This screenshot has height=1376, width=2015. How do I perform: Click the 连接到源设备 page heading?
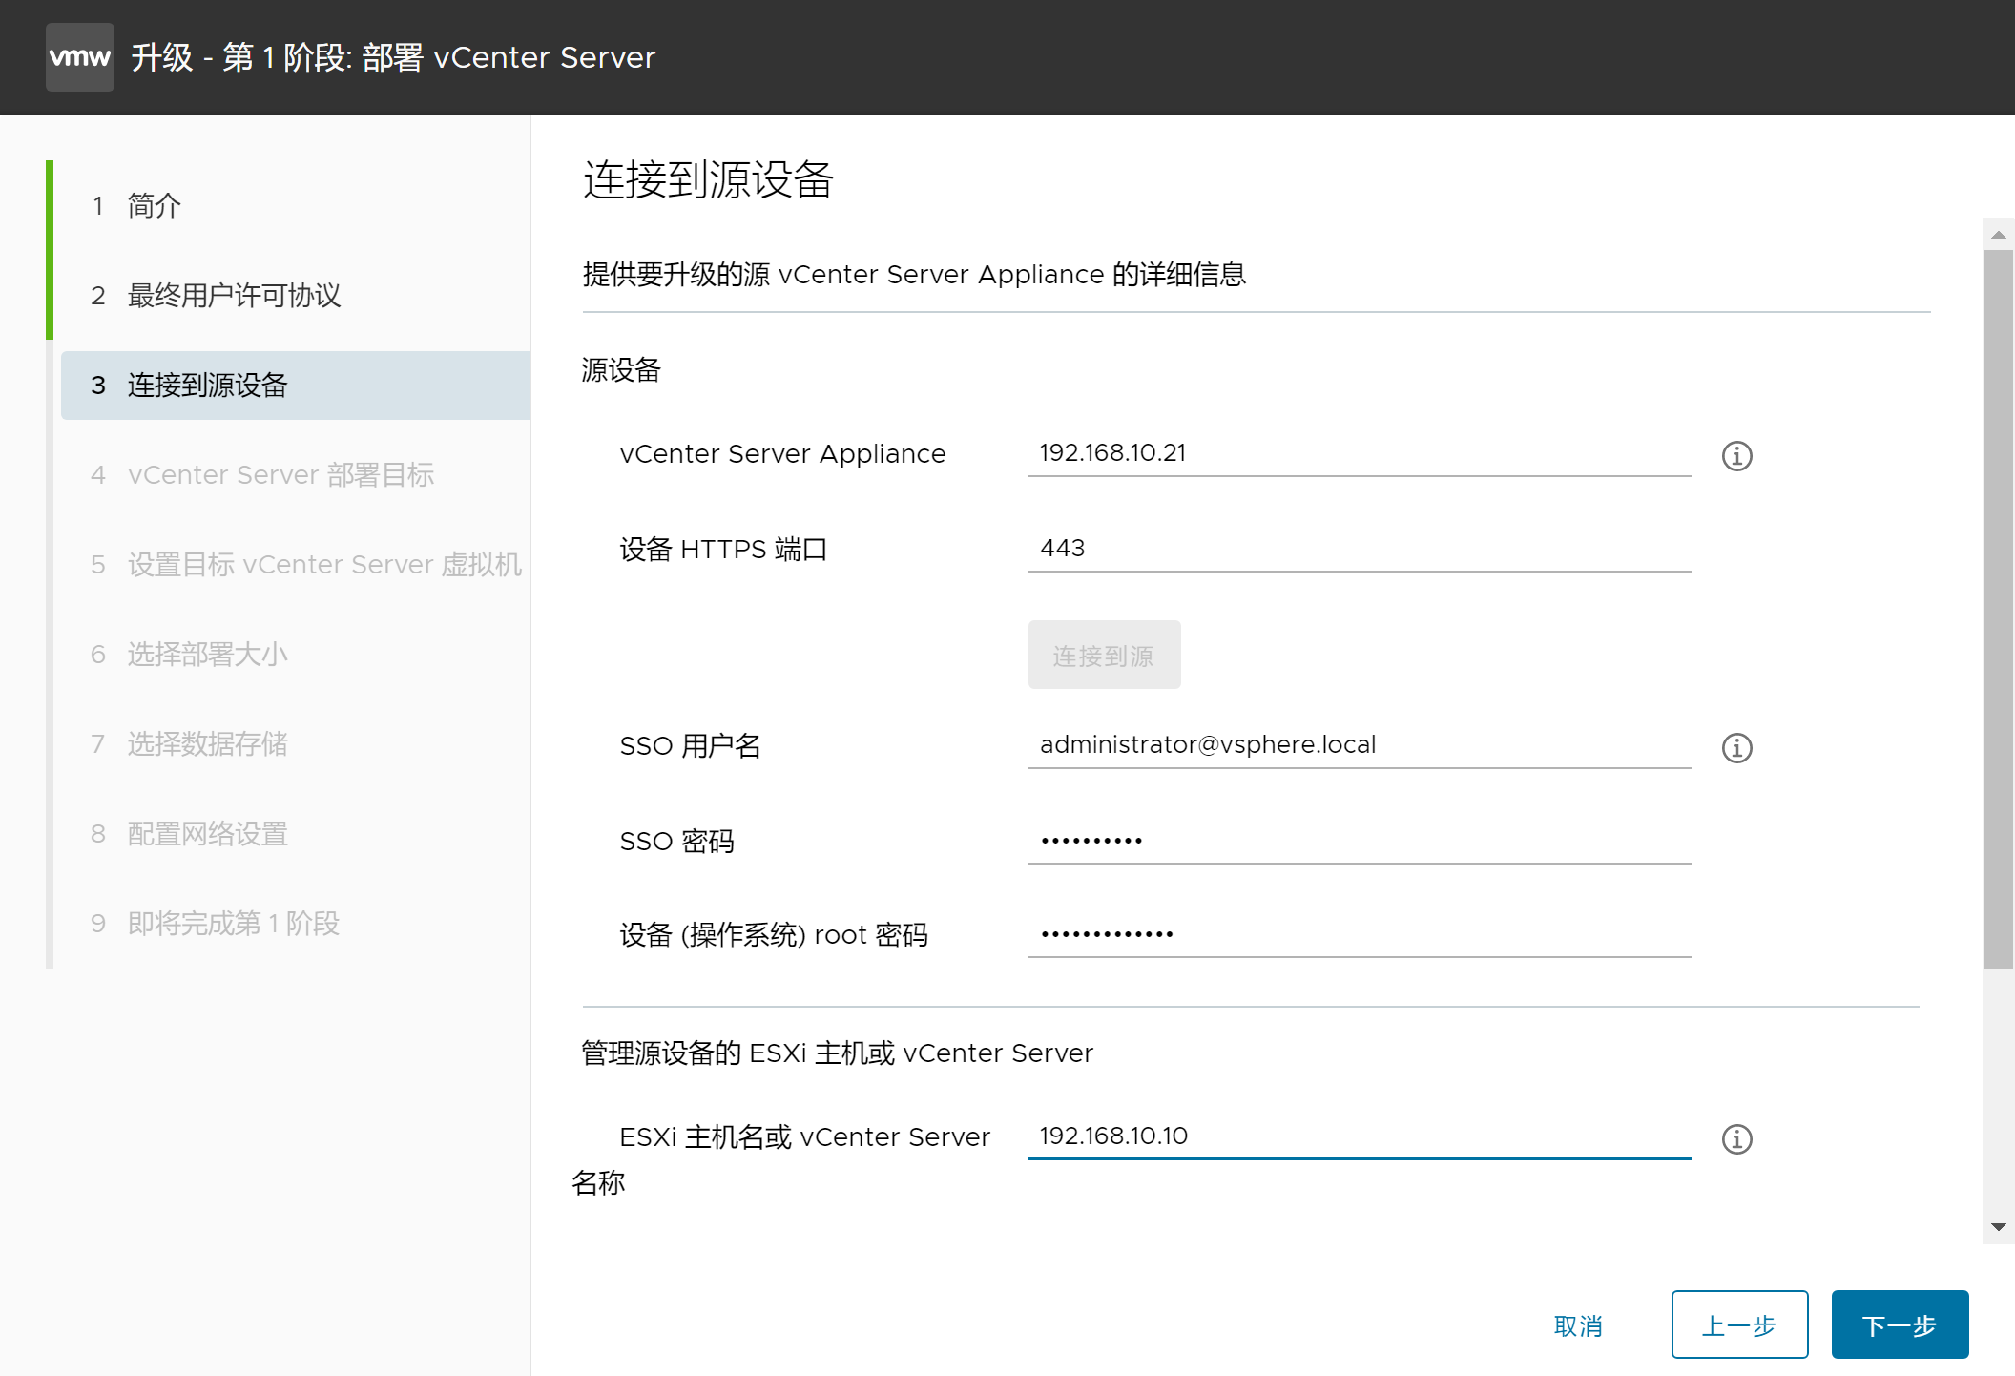[708, 179]
